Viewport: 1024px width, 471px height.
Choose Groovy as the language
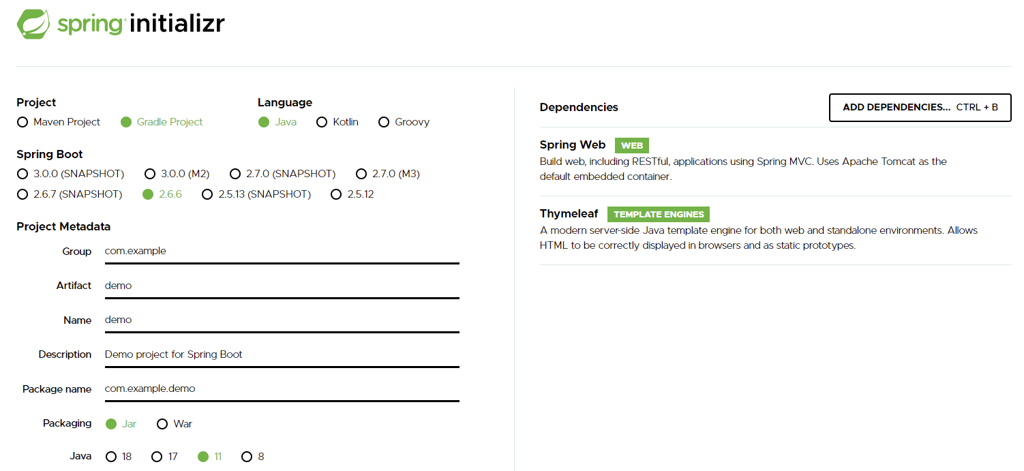pyautogui.click(x=384, y=122)
